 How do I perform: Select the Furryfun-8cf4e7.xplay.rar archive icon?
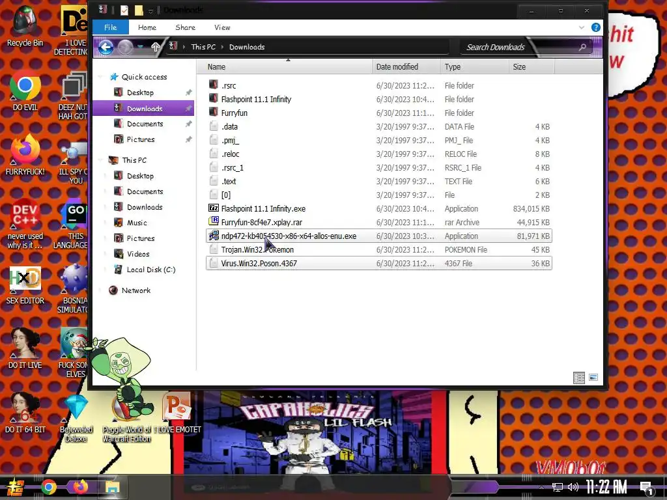[214, 222]
